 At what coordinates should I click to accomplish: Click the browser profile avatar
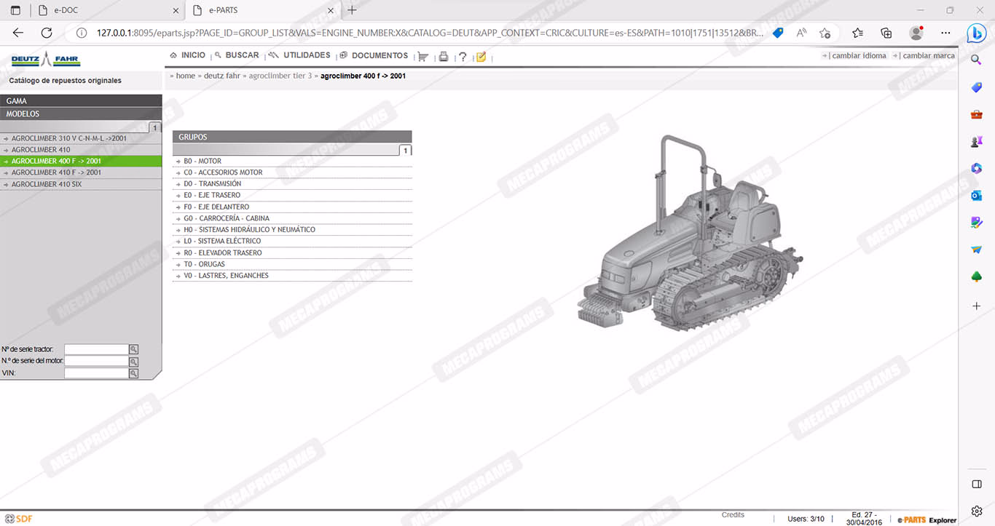(916, 33)
